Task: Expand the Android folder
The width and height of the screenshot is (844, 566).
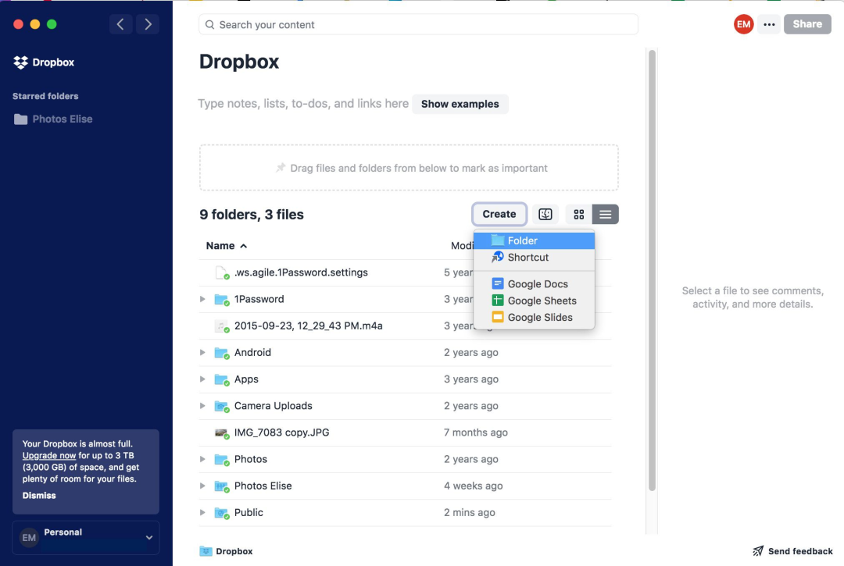Action: tap(202, 352)
